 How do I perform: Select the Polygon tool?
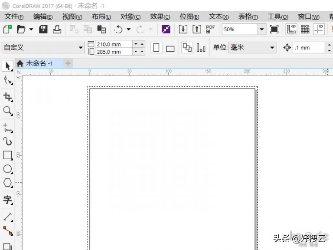pyautogui.click(x=7, y=183)
